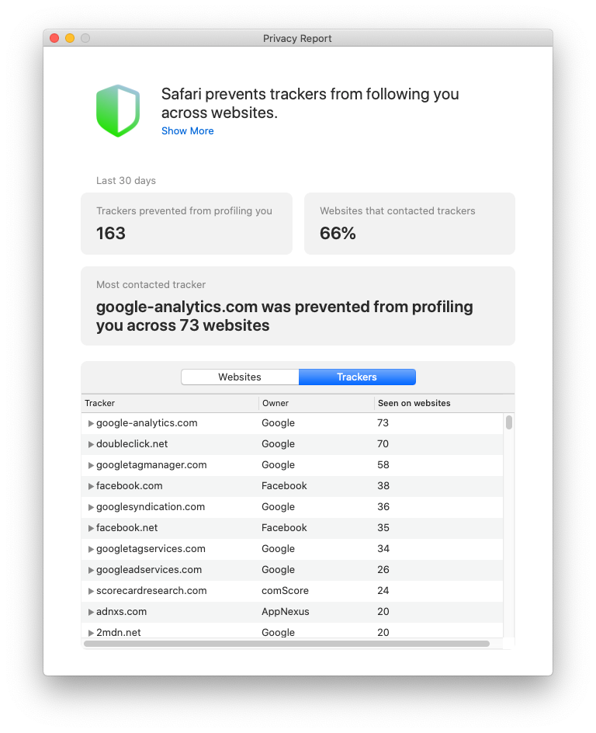Click the green privacy shield icon
Image resolution: width=596 pixels, height=733 pixels.
pos(118,111)
